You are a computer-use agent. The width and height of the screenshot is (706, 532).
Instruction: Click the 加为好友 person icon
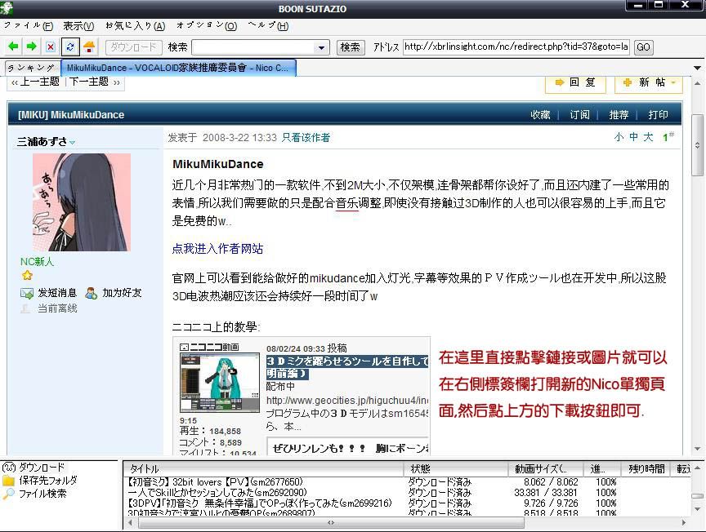(x=92, y=293)
